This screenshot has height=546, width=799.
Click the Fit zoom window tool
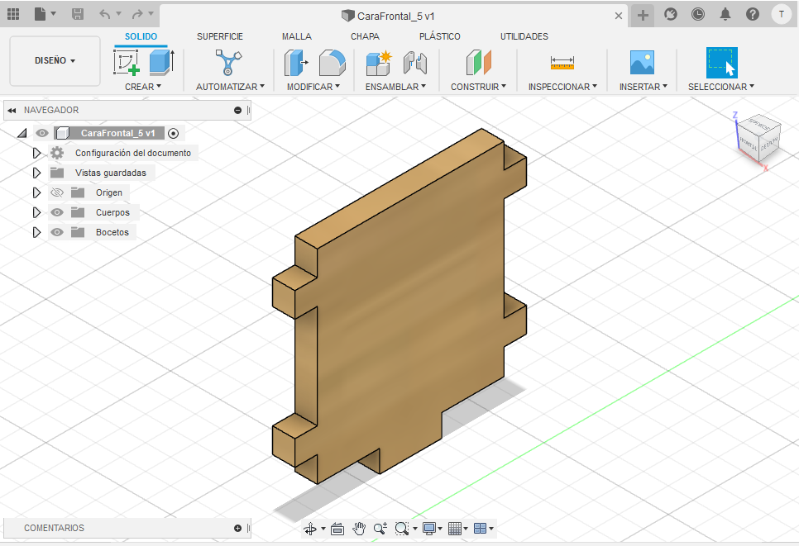point(401,529)
